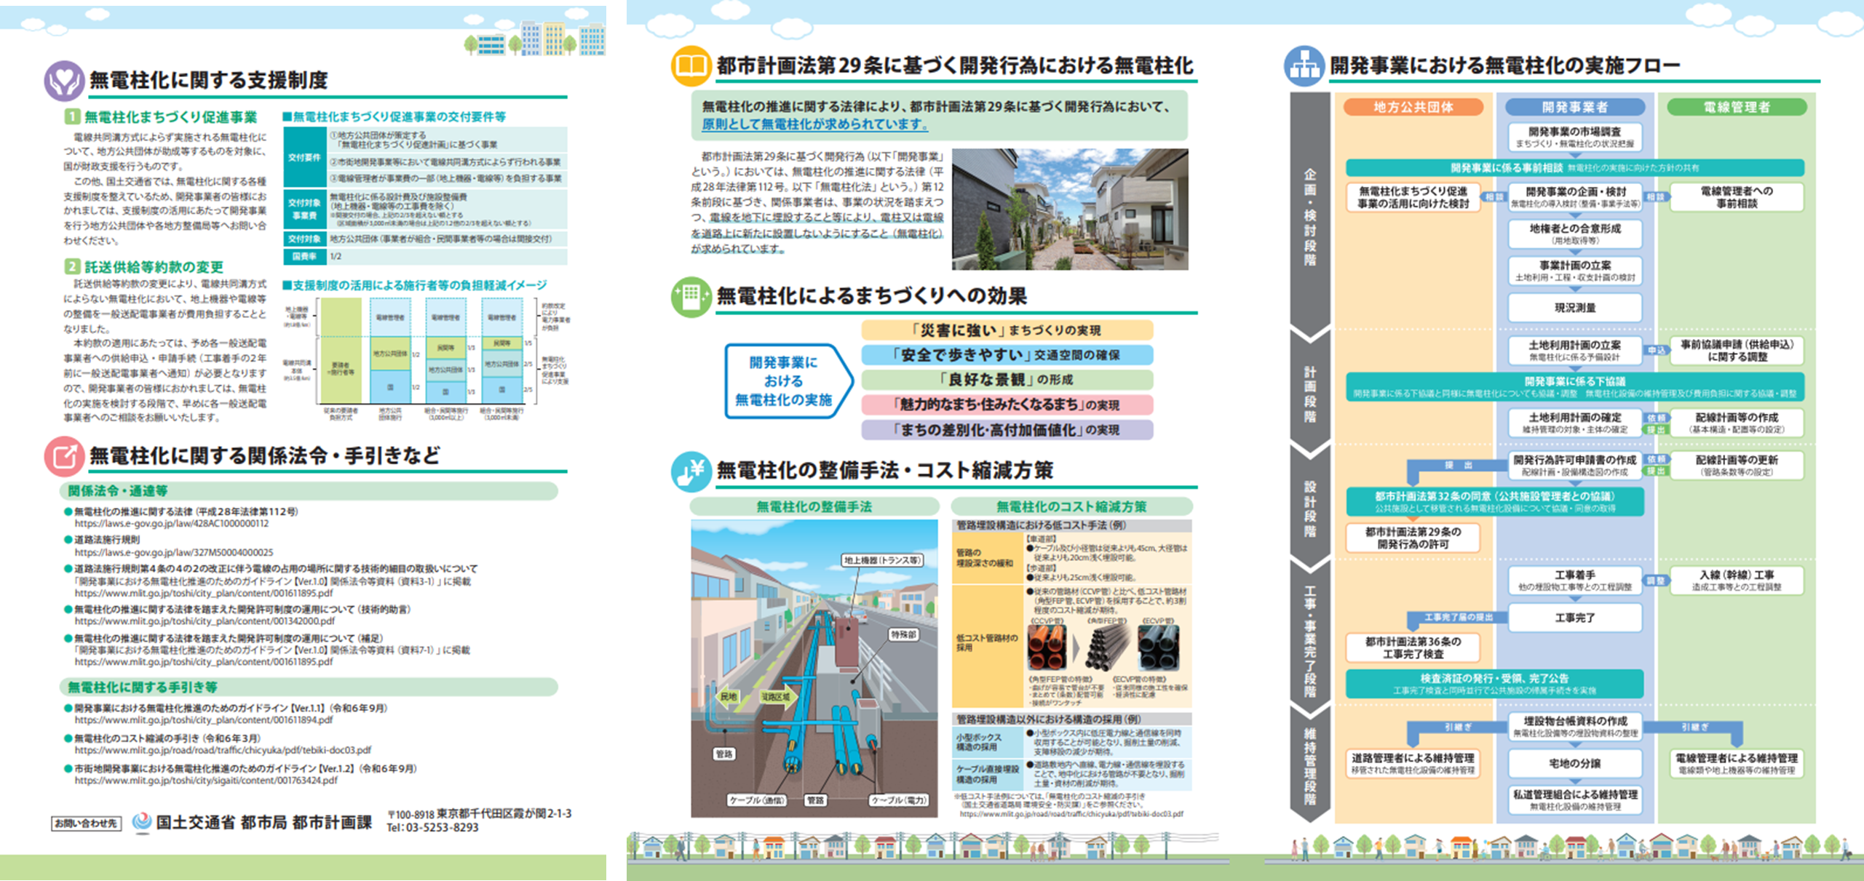
Task: Click the MLIT logo beside 国土交通省
Action: point(142,822)
